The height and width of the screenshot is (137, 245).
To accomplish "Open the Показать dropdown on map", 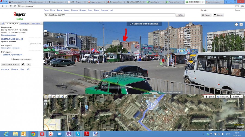I will coord(237,97).
